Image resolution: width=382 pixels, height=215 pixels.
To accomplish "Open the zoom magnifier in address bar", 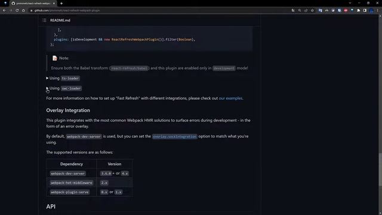I will coord(300,11).
